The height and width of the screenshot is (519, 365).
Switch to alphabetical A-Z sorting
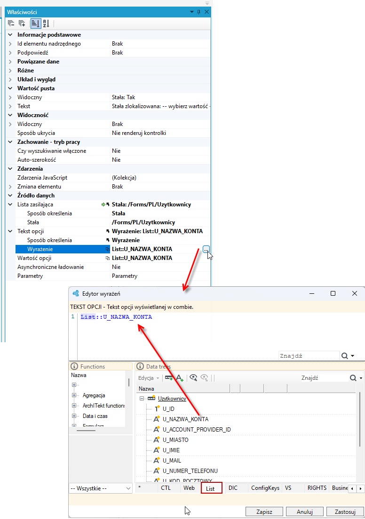46,23
